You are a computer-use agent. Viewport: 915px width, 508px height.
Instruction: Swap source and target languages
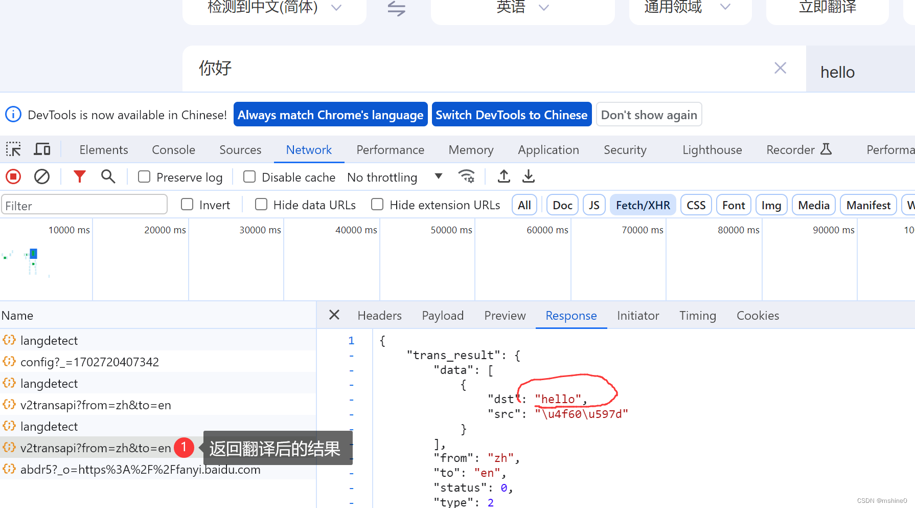[396, 8]
